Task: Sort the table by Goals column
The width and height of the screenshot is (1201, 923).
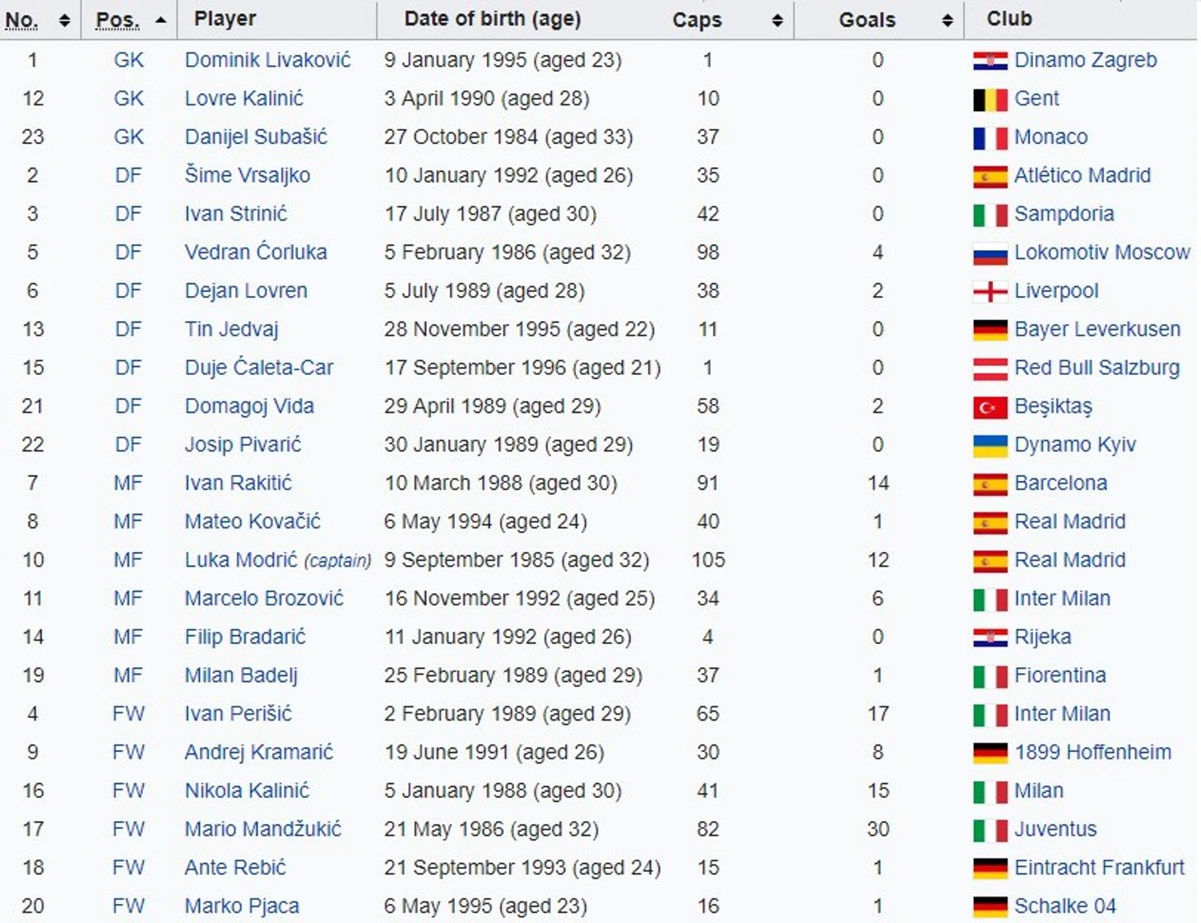Action: (947, 21)
